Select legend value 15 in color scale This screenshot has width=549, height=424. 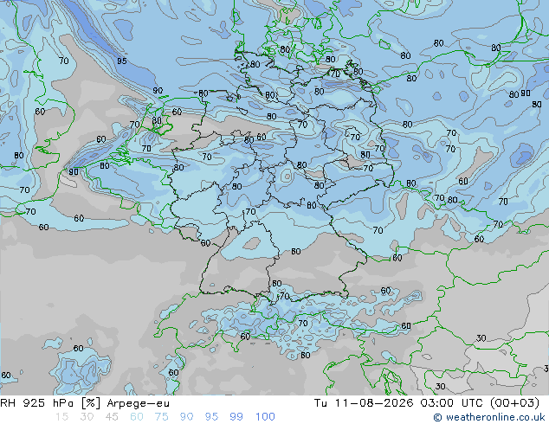click(x=61, y=417)
